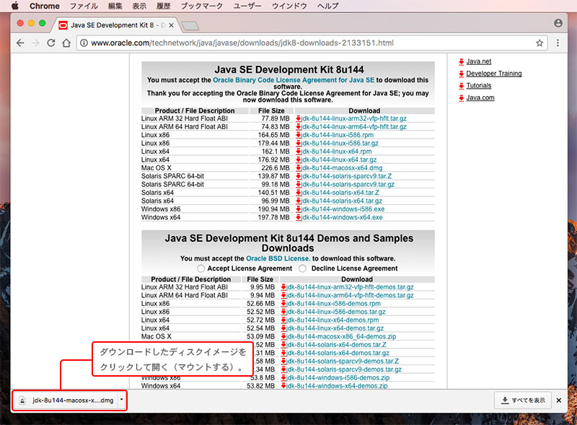Click the download arrow icon beside jdk-8u144-macosx-x64.dmg

[x=299, y=168]
